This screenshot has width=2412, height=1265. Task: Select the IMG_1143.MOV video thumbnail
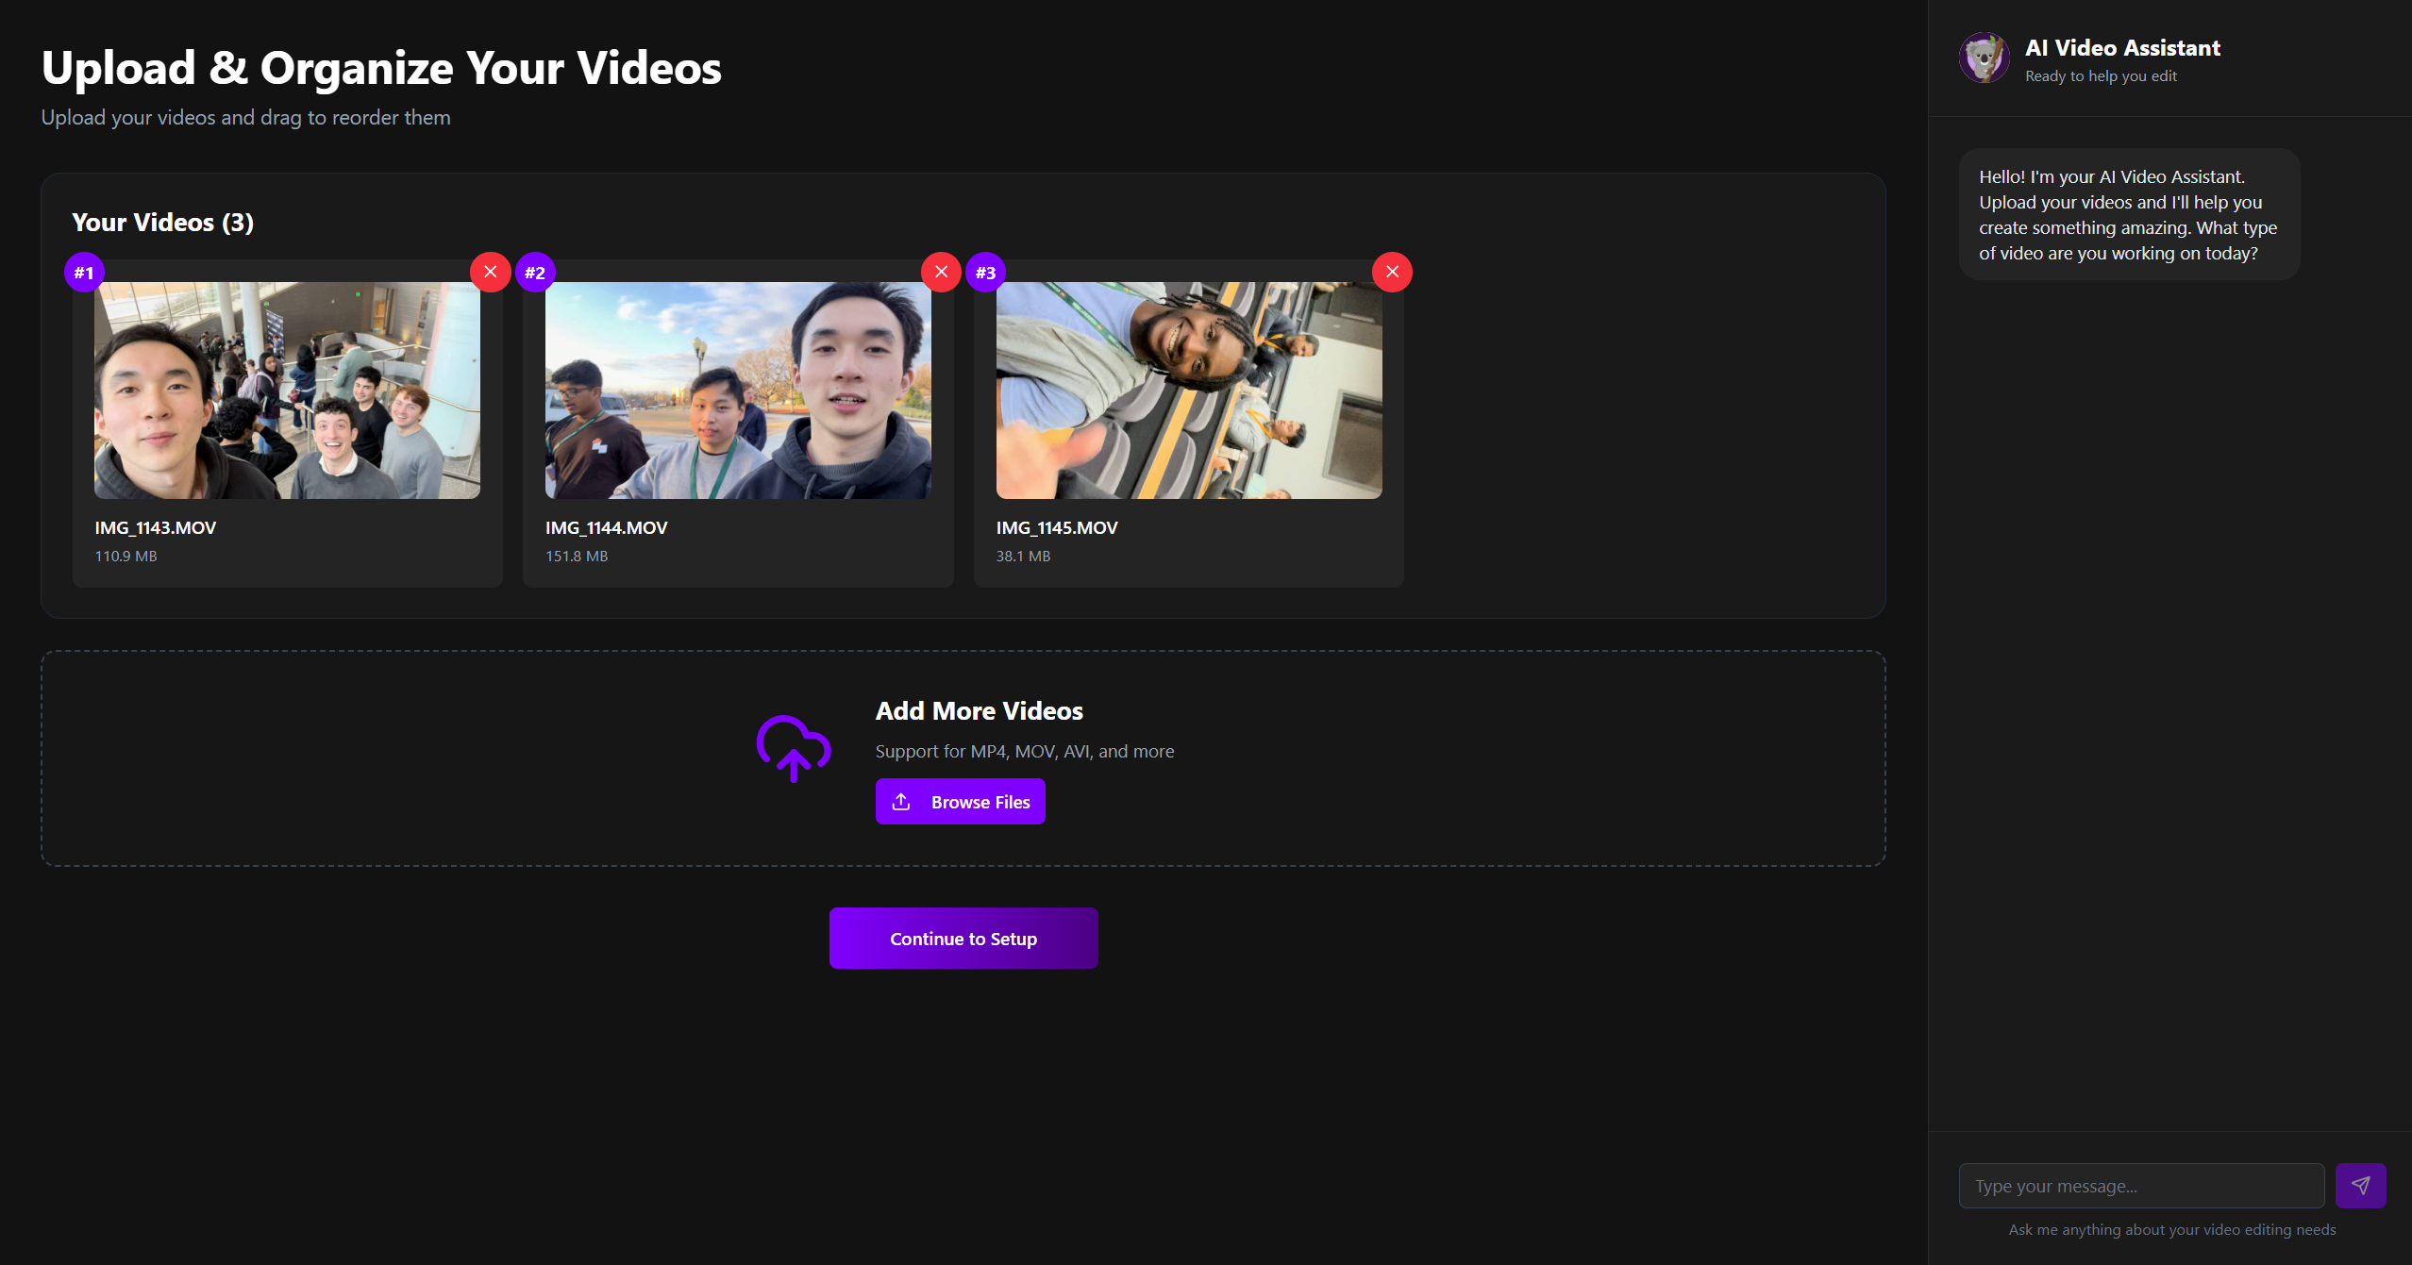tap(287, 391)
